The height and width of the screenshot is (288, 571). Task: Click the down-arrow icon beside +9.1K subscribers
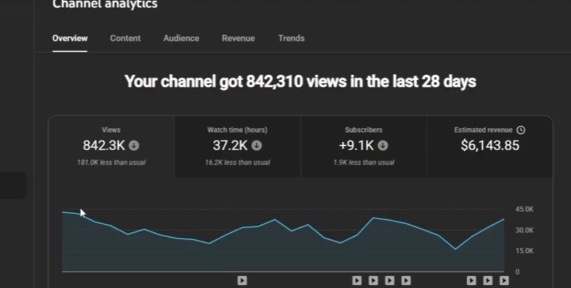383,145
